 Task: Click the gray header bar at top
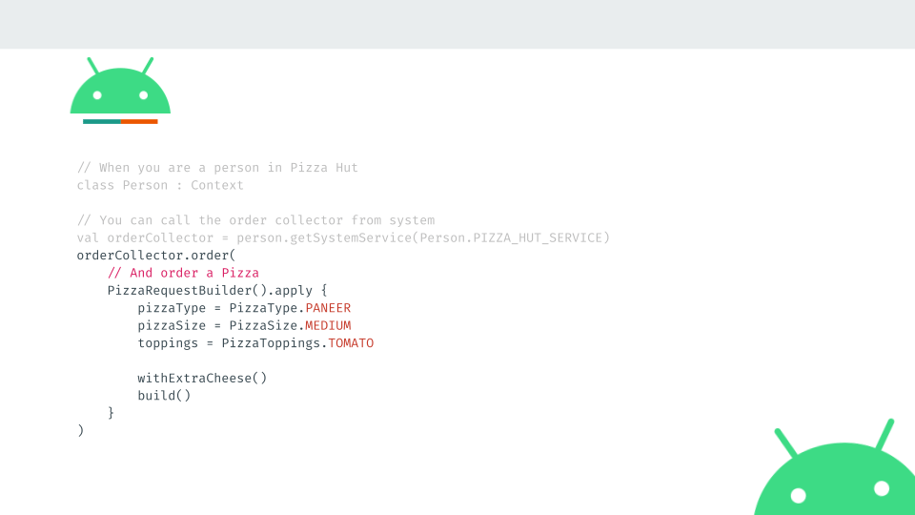coord(457,24)
